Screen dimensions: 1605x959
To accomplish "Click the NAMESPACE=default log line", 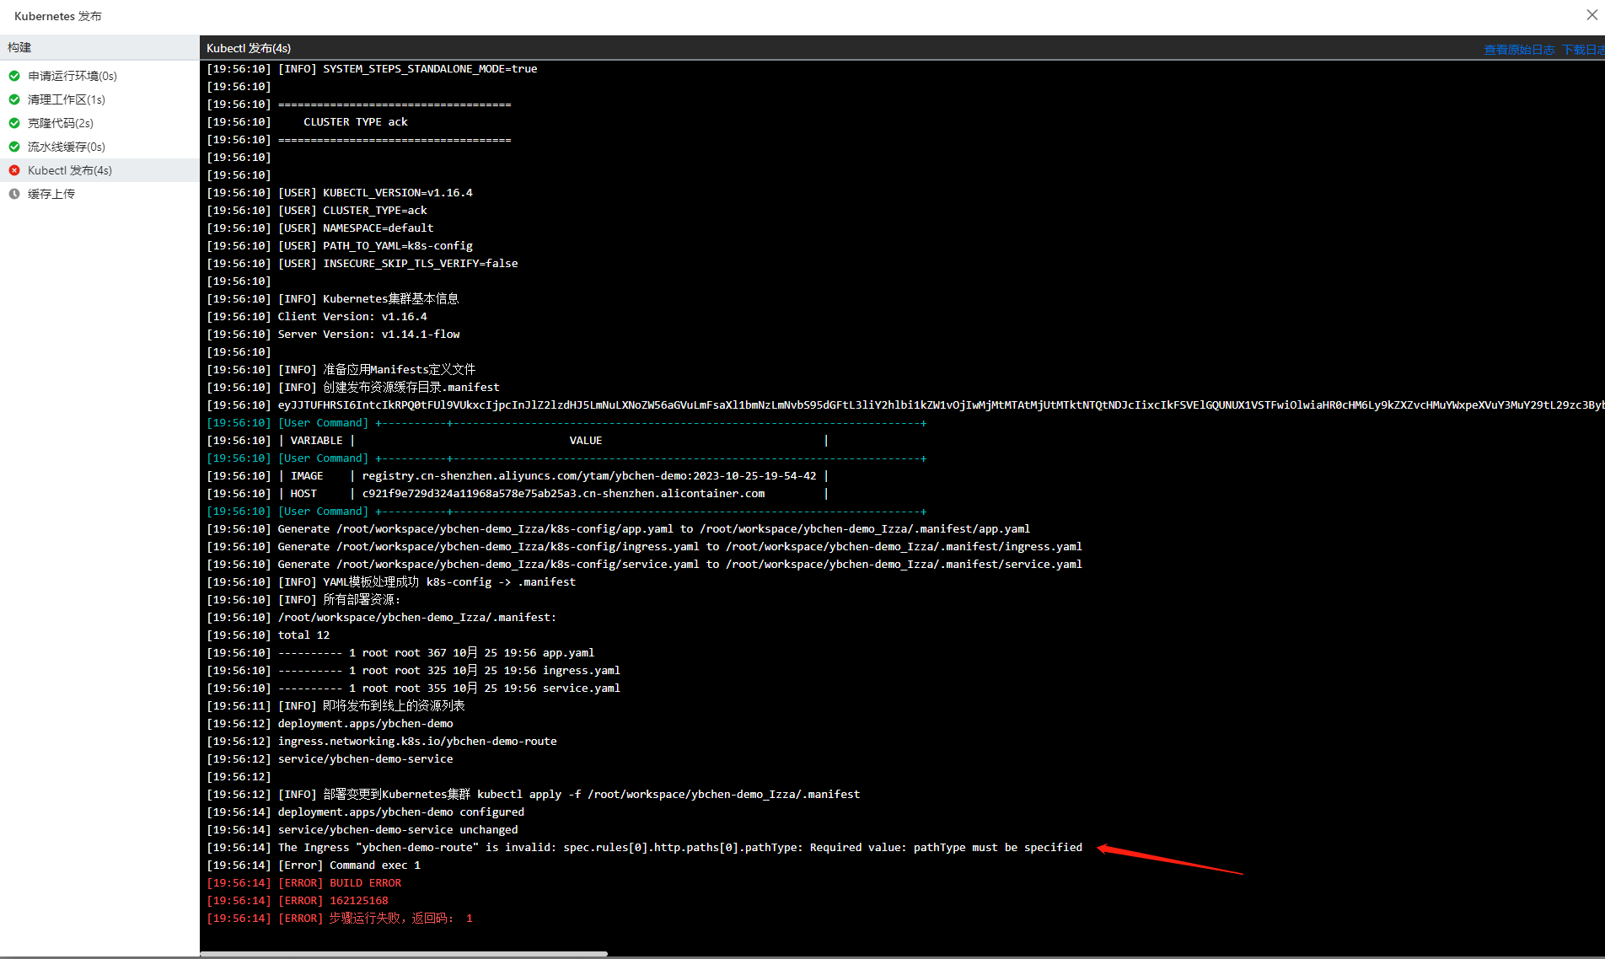I will tap(320, 228).
